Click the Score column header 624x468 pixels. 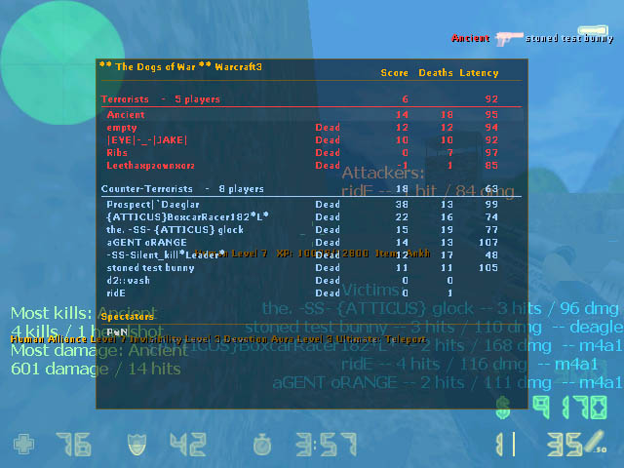[394, 73]
